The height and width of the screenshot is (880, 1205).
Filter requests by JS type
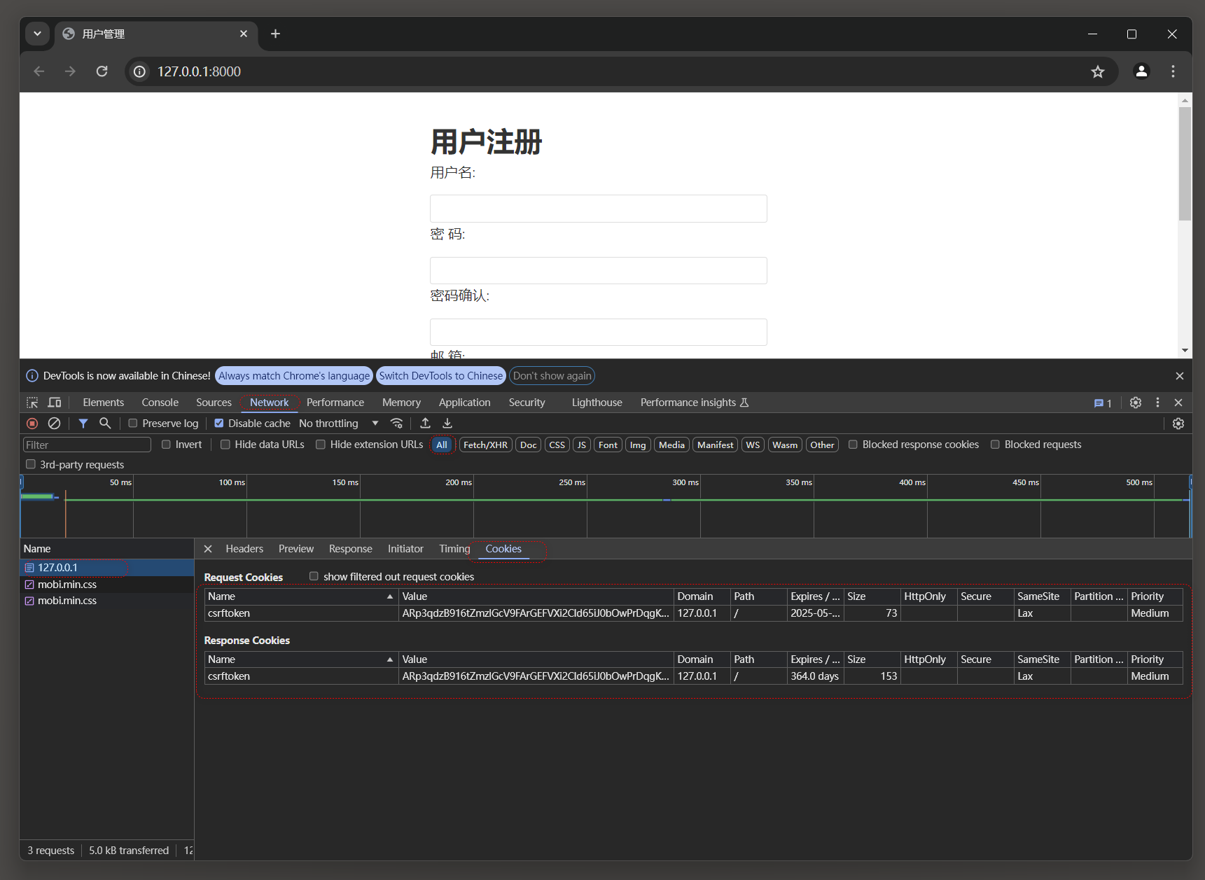(x=581, y=445)
